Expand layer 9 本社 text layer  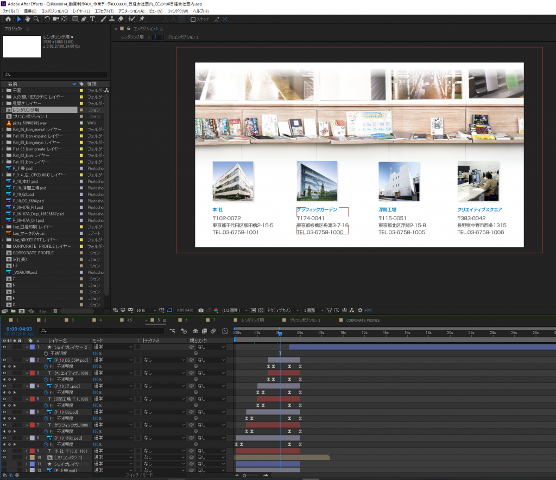27,451
